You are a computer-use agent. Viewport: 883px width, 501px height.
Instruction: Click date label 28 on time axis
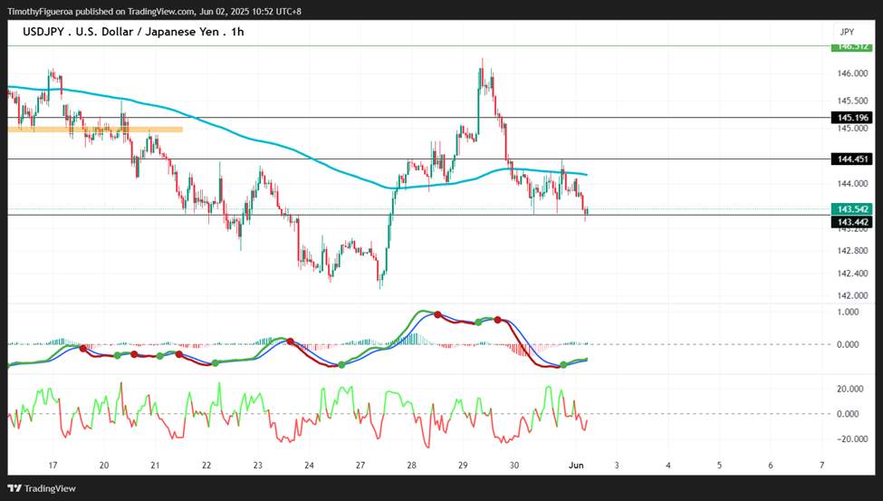pos(412,466)
